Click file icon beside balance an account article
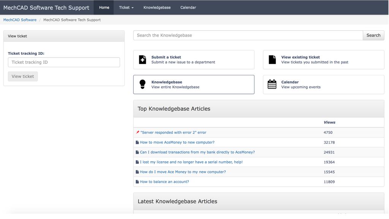The width and height of the screenshot is (389, 219). [138, 182]
